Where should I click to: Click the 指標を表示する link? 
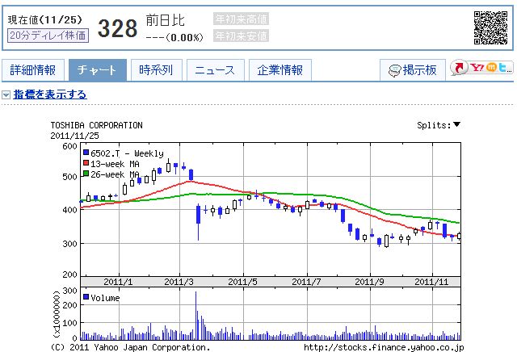pyautogui.click(x=50, y=94)
